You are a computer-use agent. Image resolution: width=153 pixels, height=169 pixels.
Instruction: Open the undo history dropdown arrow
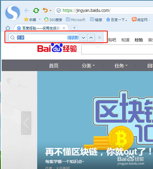51,11
